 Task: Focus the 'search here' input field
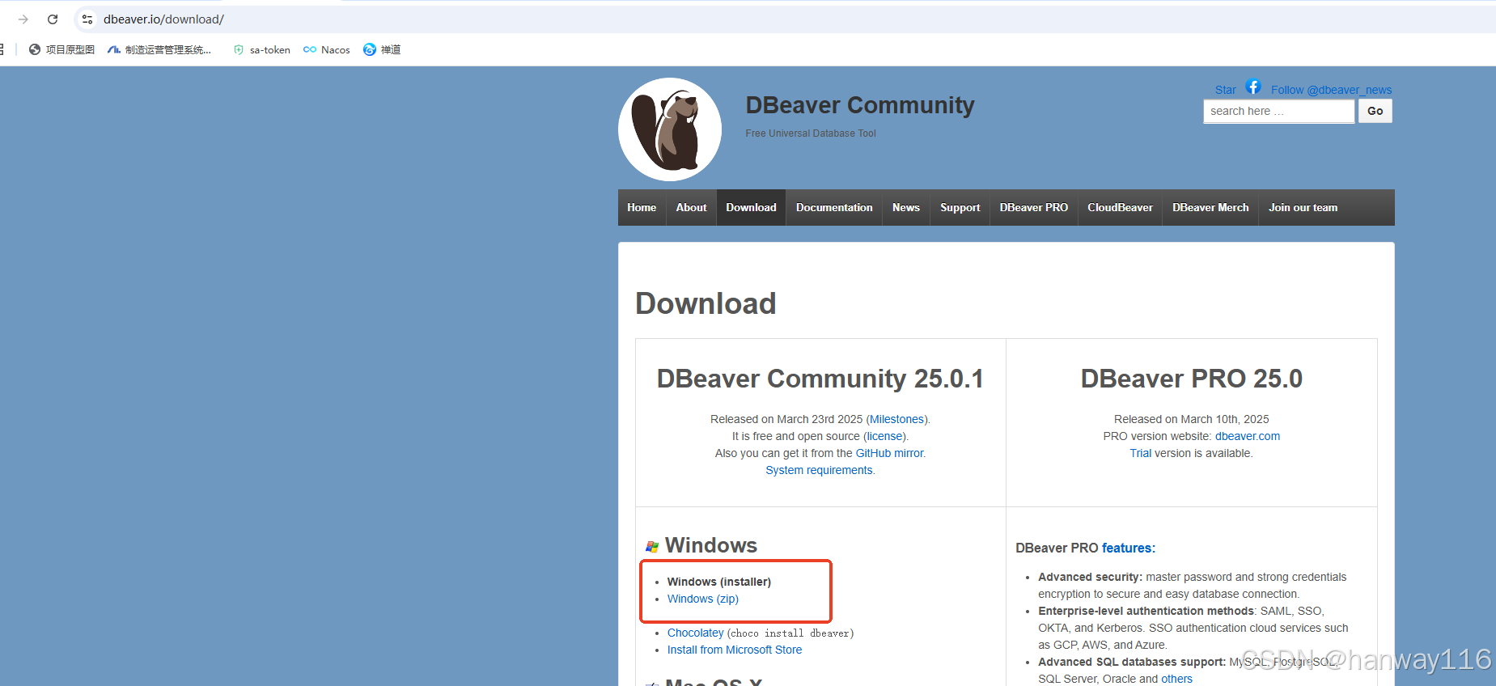click(1278, 112)
